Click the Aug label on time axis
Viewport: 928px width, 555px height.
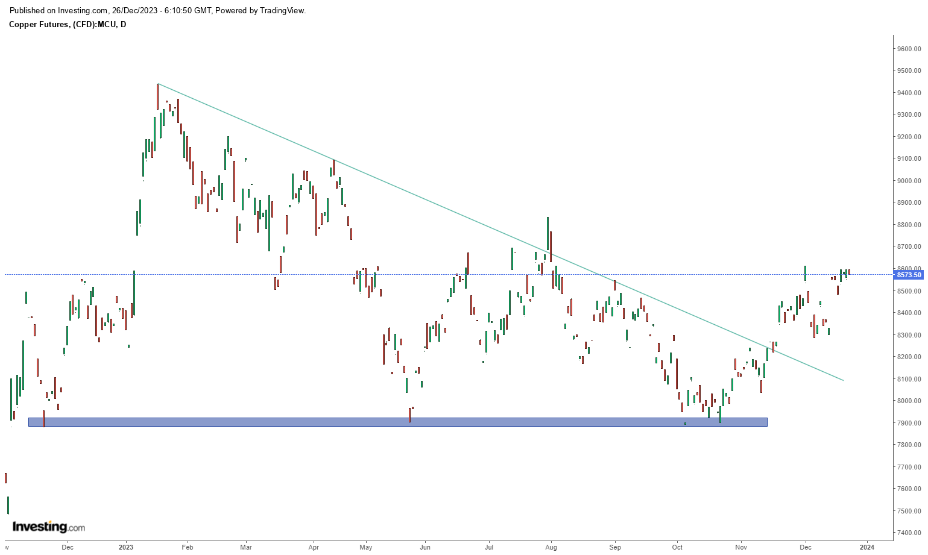point(551,547)
